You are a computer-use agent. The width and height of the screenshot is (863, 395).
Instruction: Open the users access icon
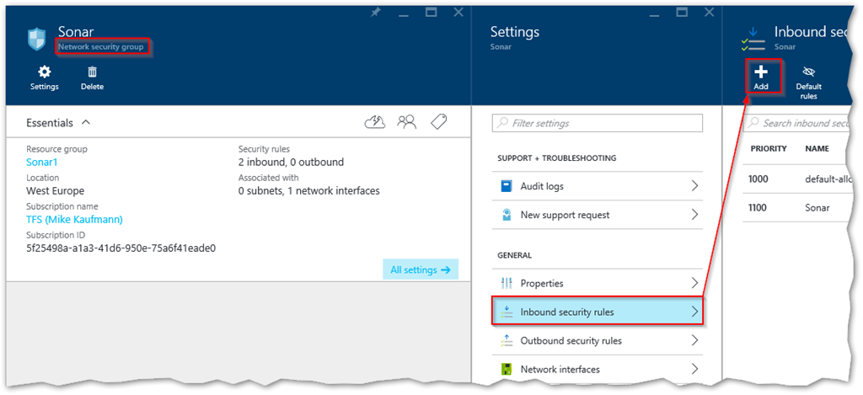tap(407, 123)
